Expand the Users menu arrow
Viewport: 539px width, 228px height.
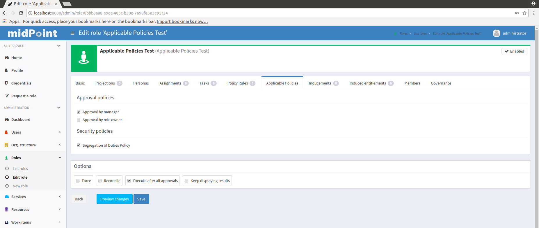(60, 132)
